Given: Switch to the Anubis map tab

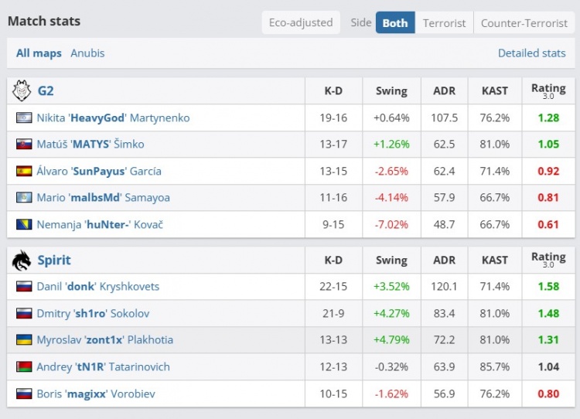Looking at the screenshot, I should (87, 53).
